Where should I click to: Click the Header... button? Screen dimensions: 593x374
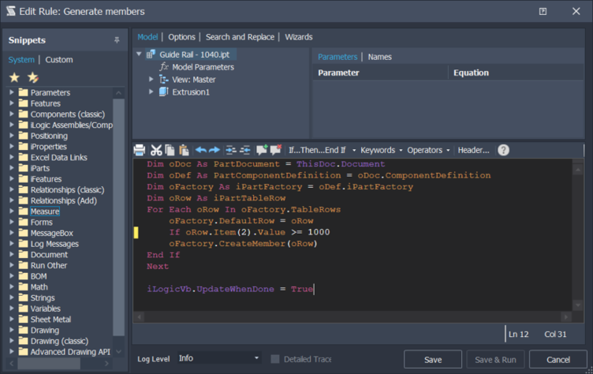(x=473, y=150)
